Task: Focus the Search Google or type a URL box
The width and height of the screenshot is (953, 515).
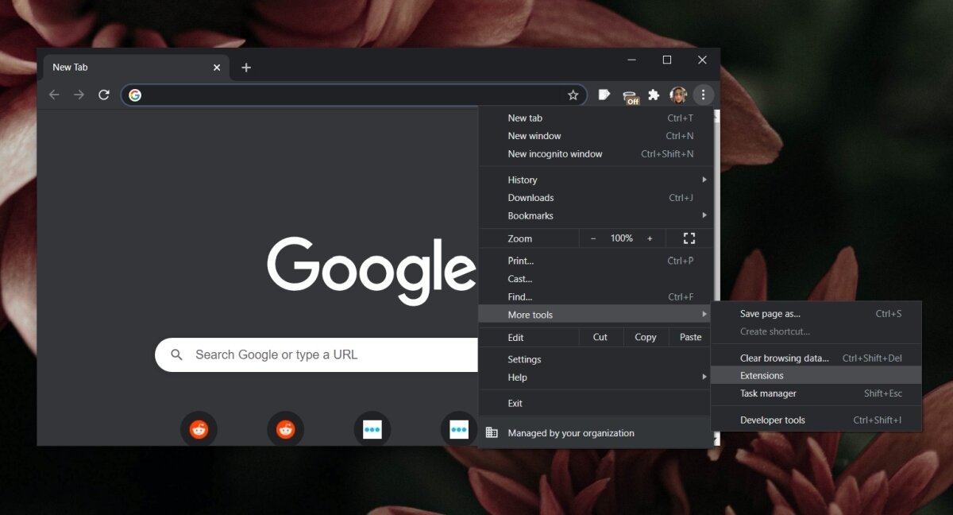Action: click(316, 354)
